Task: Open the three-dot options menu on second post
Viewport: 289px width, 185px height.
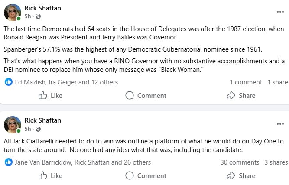Action: 280,124
